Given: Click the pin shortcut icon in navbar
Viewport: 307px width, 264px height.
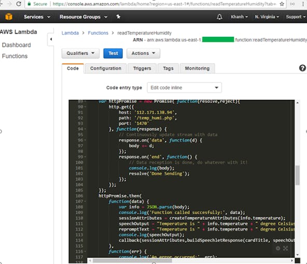Looking at the screenshot, I should tap(118, 17).
